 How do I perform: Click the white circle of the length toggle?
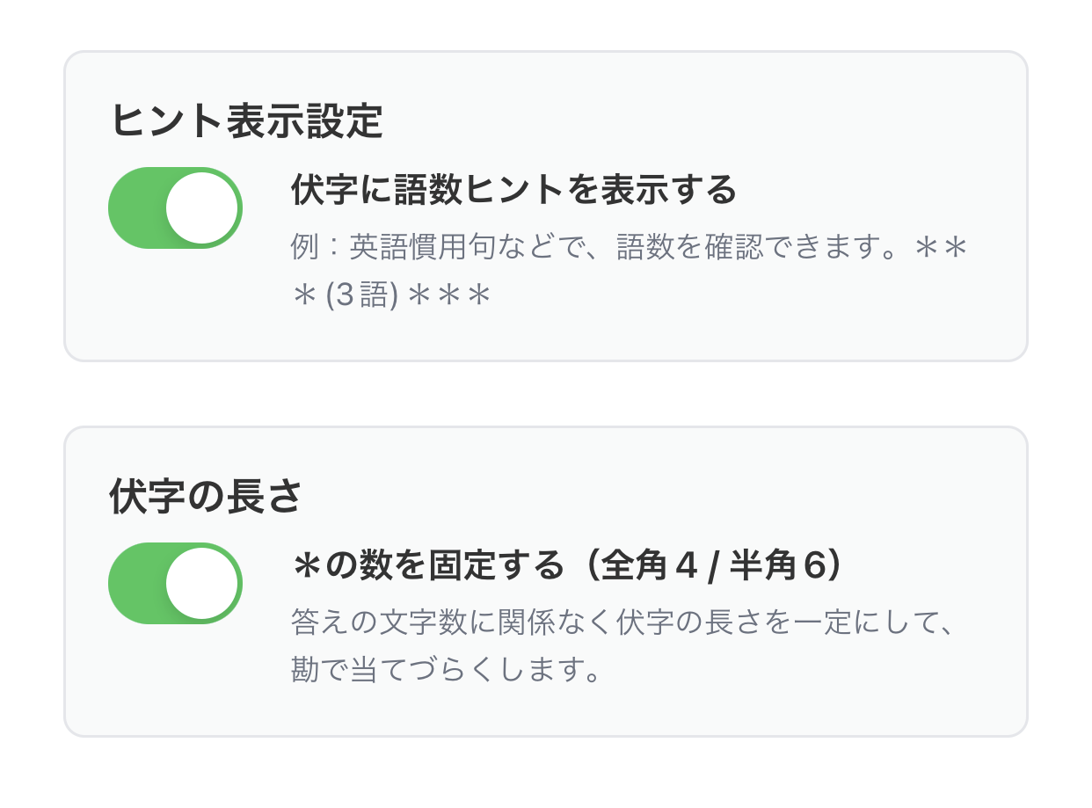click(211, 582)
